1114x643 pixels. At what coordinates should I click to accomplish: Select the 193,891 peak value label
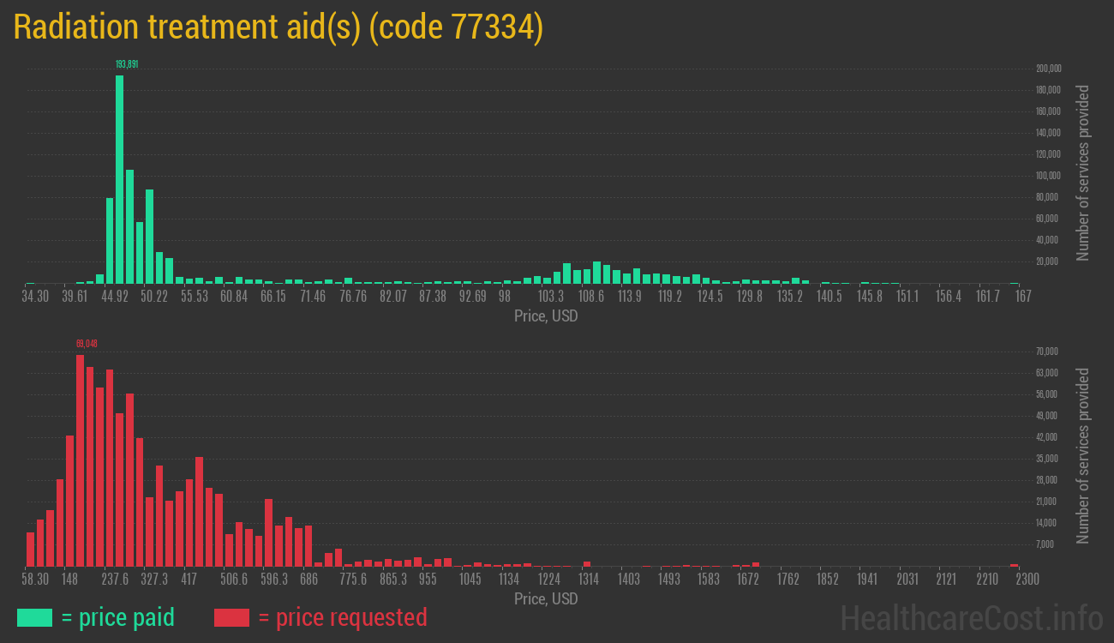pos(127,64)
